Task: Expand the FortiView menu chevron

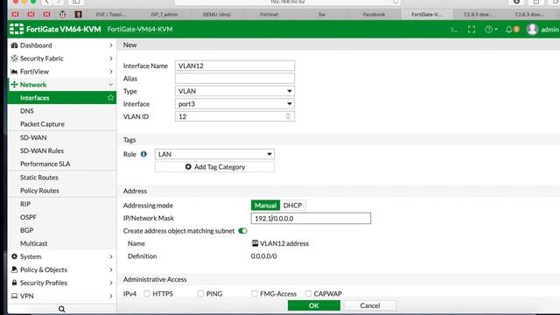Action: coord(111,72)
